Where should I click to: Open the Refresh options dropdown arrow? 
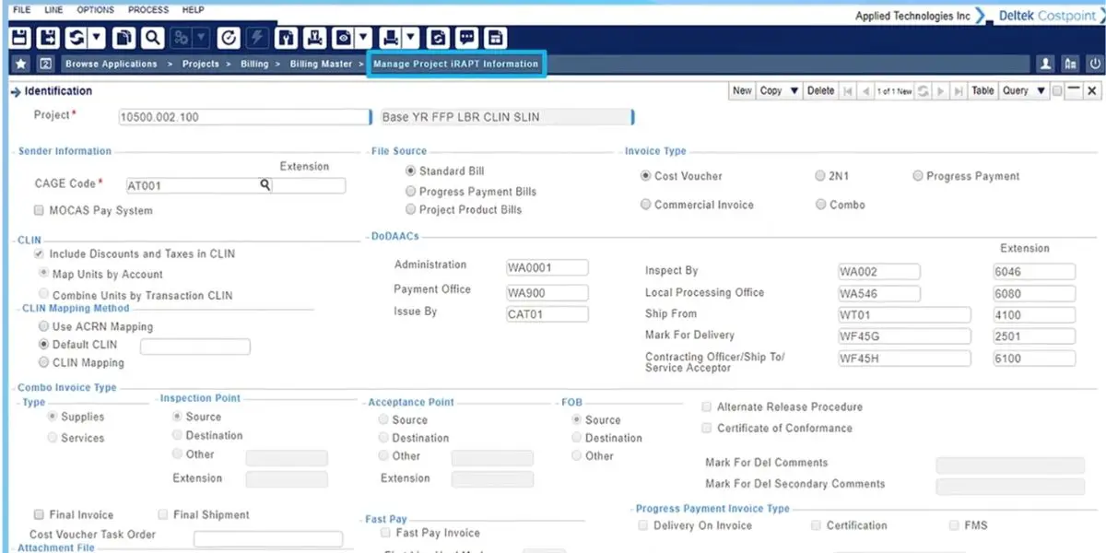point(97,38)
